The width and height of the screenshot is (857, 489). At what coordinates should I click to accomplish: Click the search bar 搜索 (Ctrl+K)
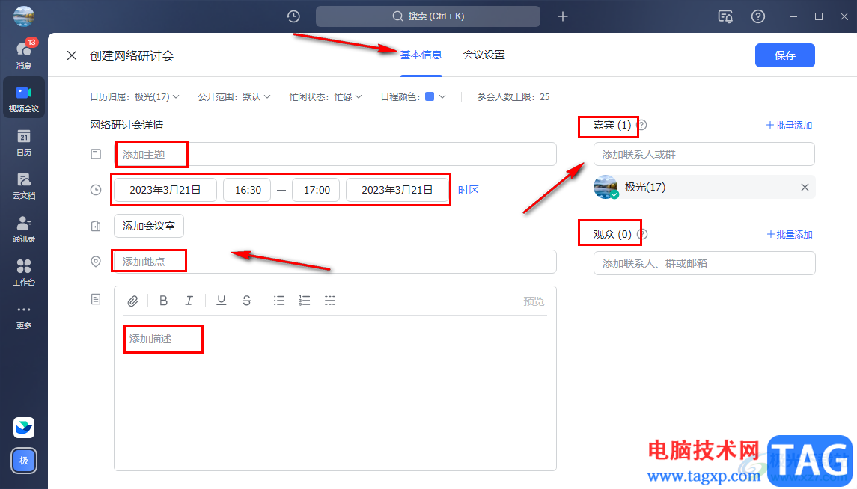(x=428, y=16)
